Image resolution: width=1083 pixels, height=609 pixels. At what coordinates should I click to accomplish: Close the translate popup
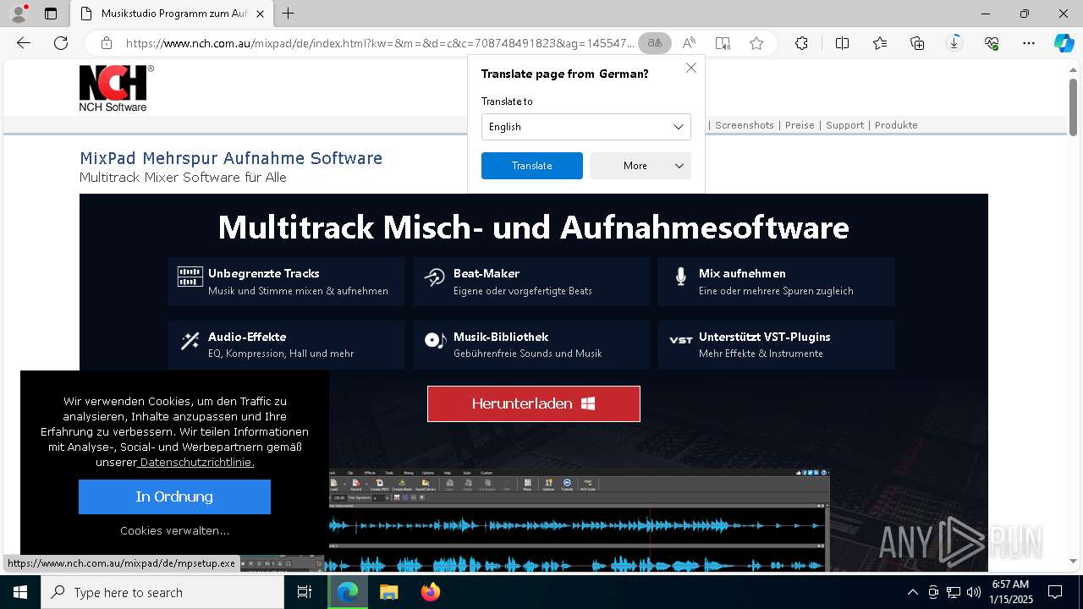click(x=691, y=68)
